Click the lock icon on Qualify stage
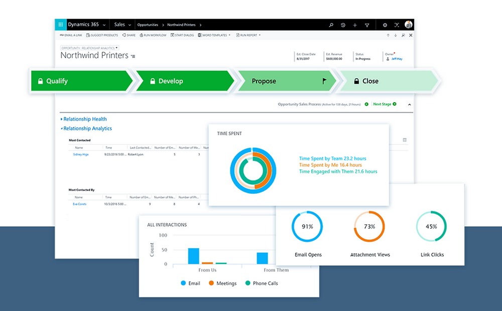The height and width of the screenshot is (311, 502). (x=40, y=81)
